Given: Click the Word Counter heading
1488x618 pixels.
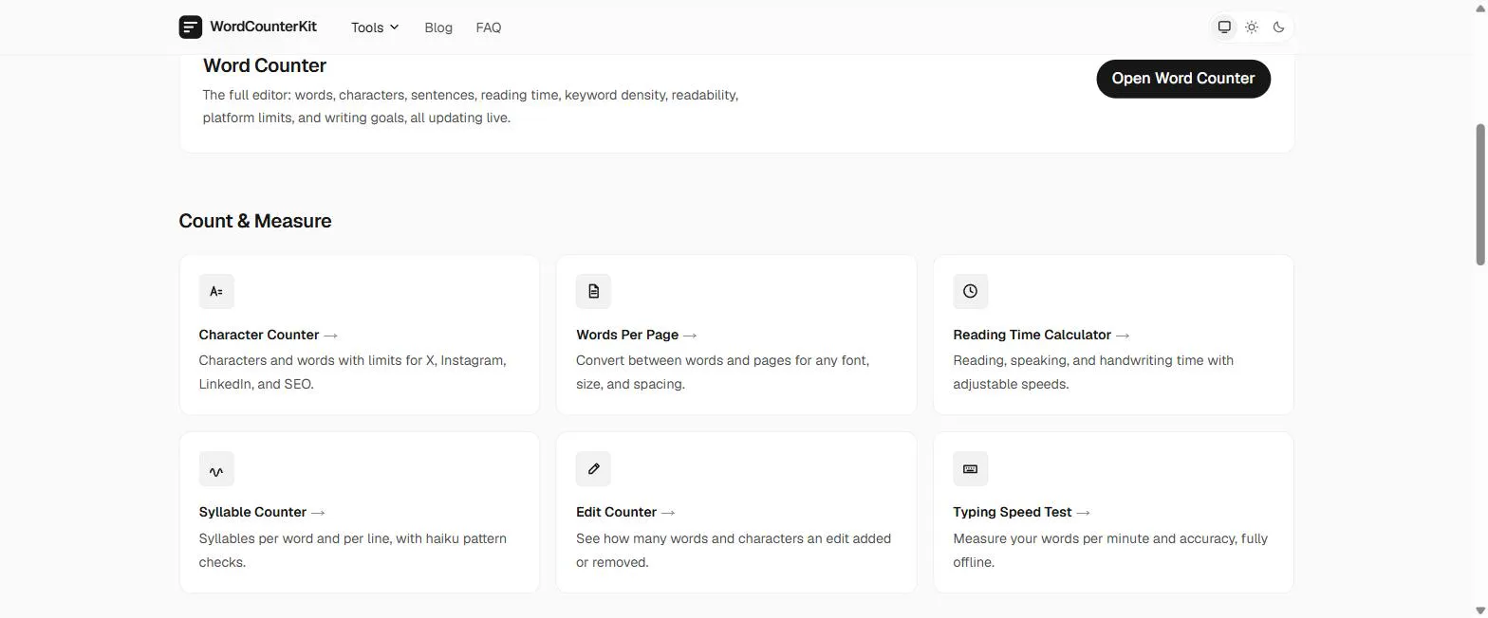Looking at the screenshot, I should click(x=264, y=65).
